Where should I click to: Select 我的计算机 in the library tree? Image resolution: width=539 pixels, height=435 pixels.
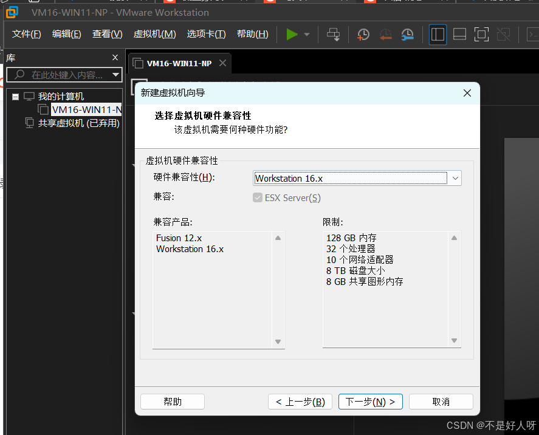coord(61,97)
